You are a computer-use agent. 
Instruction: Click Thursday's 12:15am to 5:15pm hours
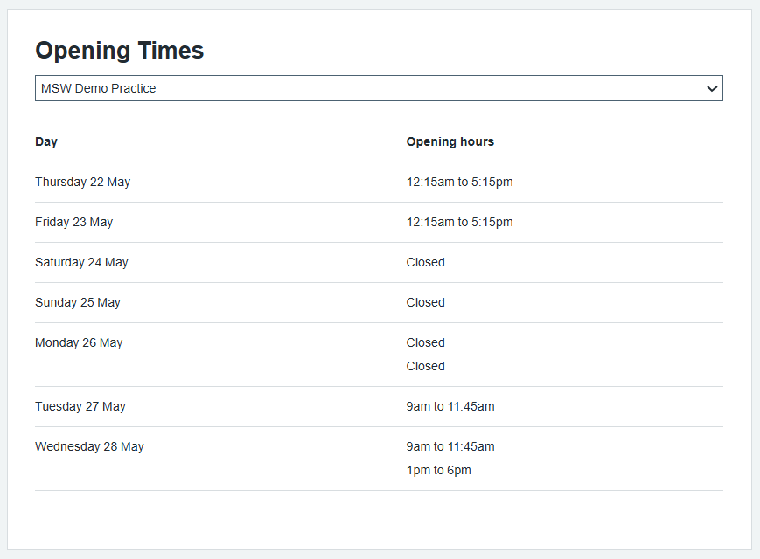tap(459, 182)
